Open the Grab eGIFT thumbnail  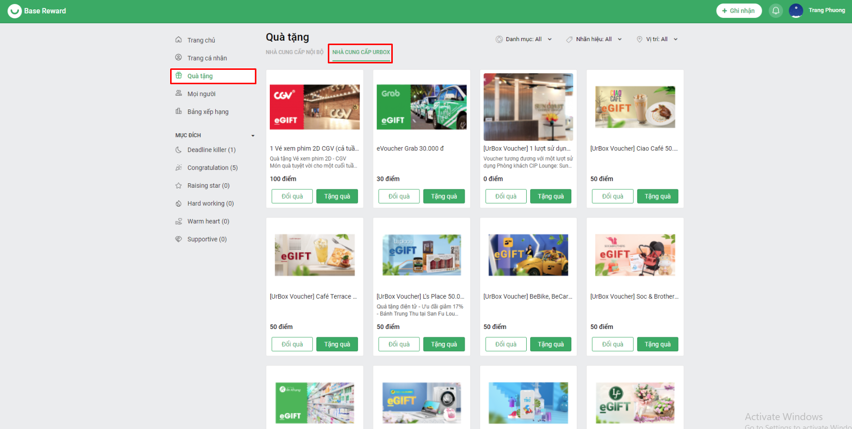[422, 107]
